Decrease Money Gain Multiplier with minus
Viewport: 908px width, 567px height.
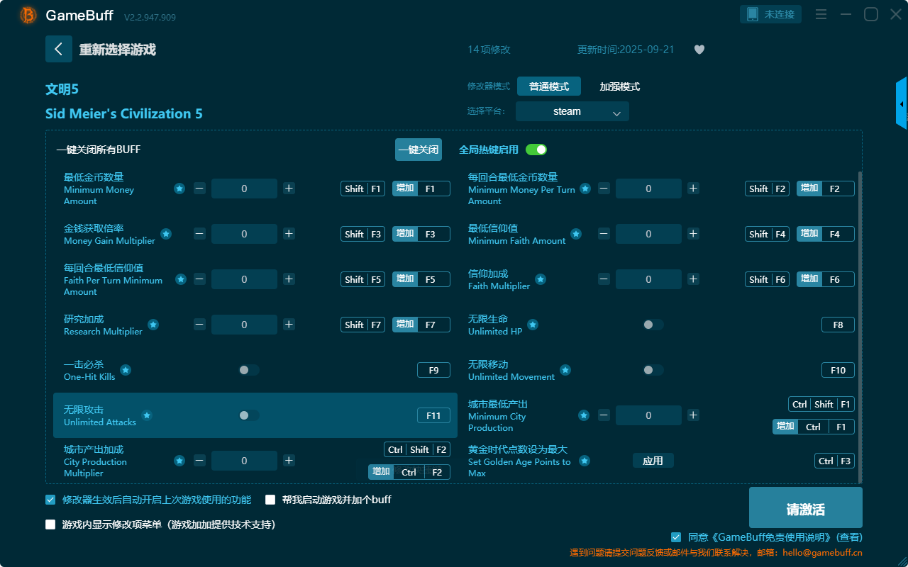pos(199,234)
